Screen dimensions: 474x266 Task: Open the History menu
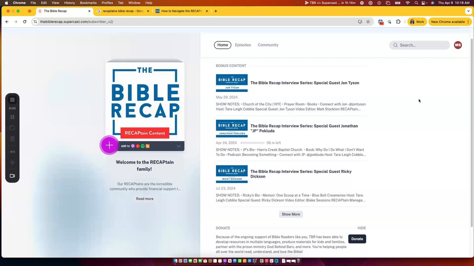(69, 3)
